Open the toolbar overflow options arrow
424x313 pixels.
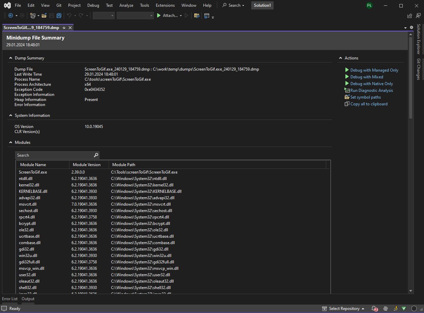pos(213,17)
